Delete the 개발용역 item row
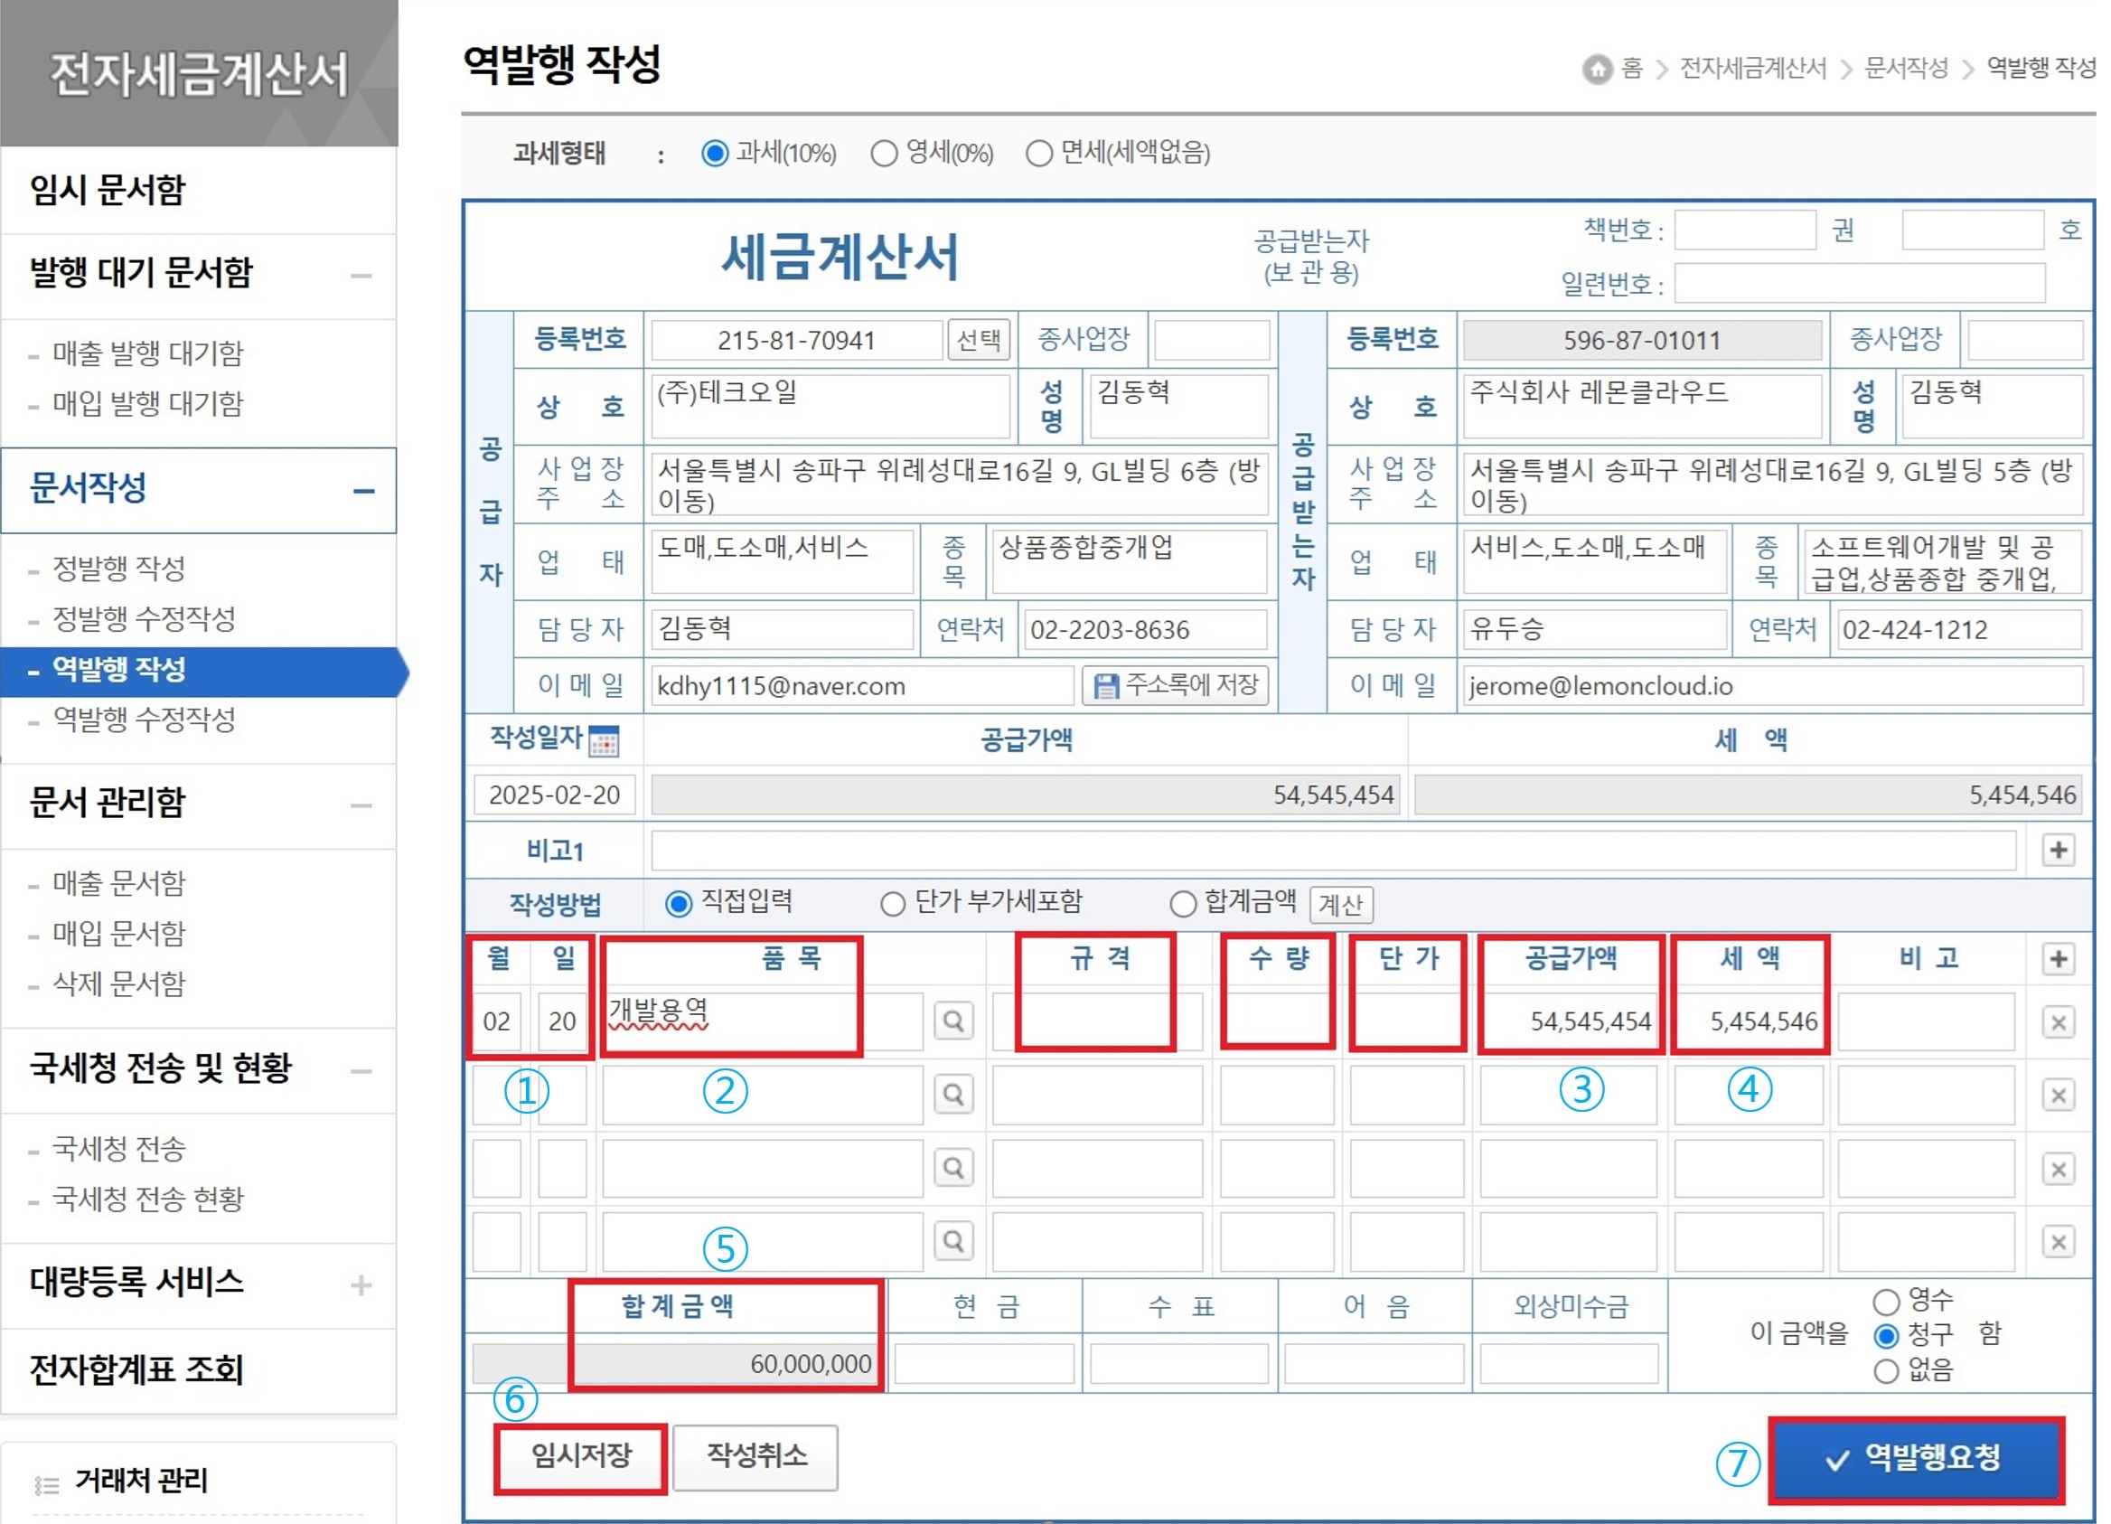2111x1524 pixels. point(2059,1022)
